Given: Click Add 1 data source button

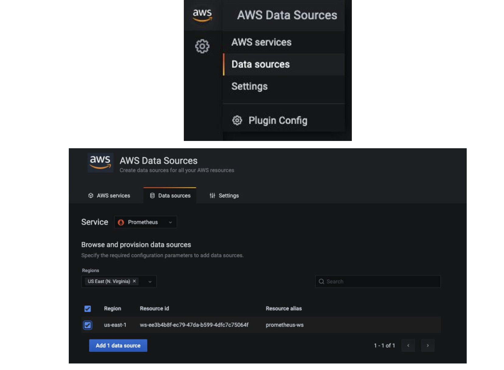Looking at the screenshot, I should pyautogui.click(x=118, y=345).
